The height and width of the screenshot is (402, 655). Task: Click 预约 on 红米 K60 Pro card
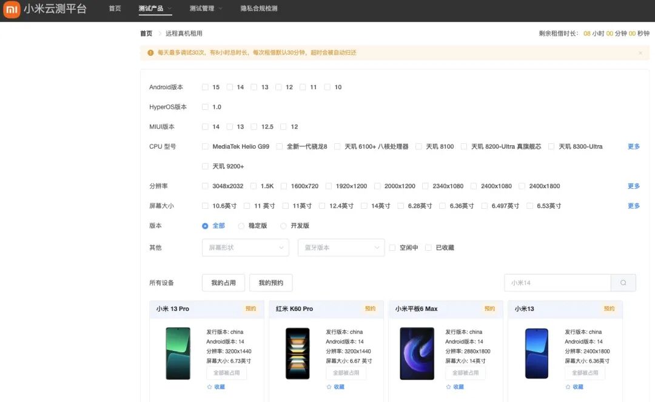[x=370, y=308]
